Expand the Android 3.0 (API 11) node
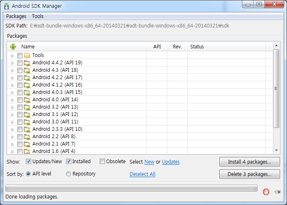287x205 pixels. click(x=12, y=122)
